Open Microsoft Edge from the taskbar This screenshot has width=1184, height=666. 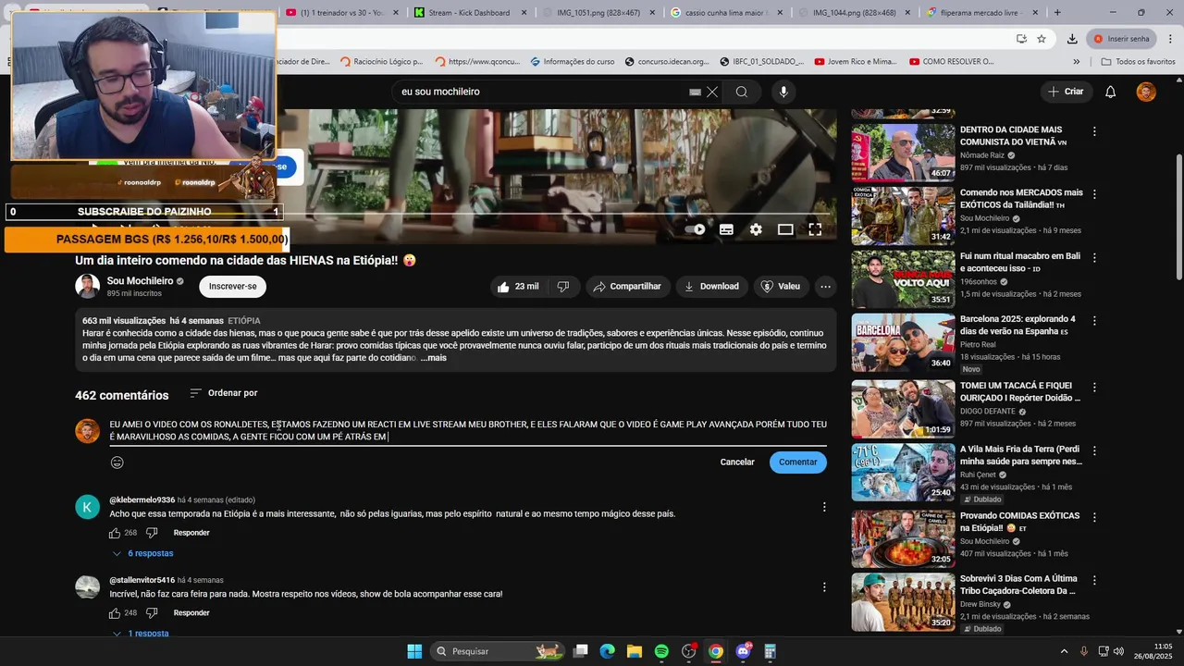pyautogui.click(x=607, y=651)
